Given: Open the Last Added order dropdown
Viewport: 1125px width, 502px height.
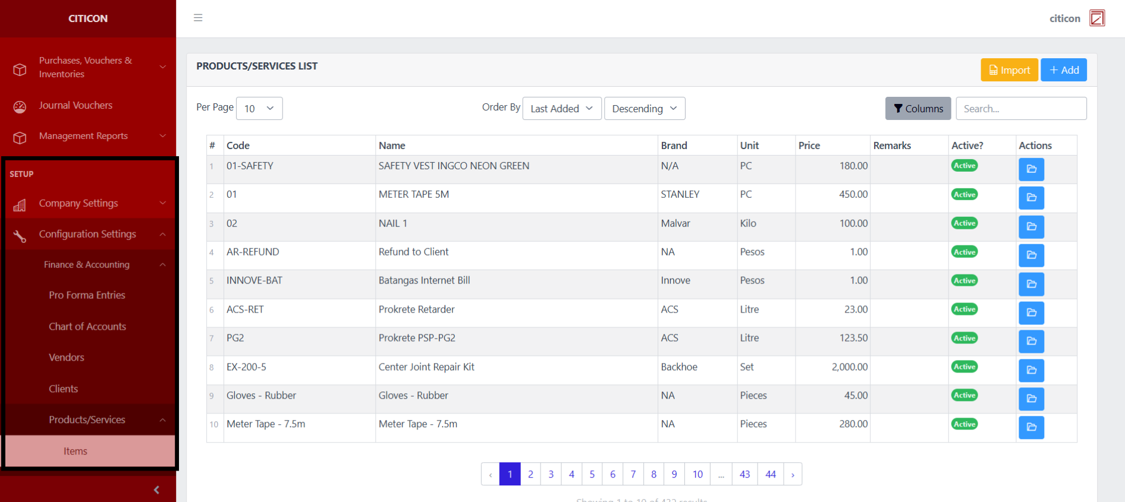Looking at the screenshot, I should coord(562,108).
